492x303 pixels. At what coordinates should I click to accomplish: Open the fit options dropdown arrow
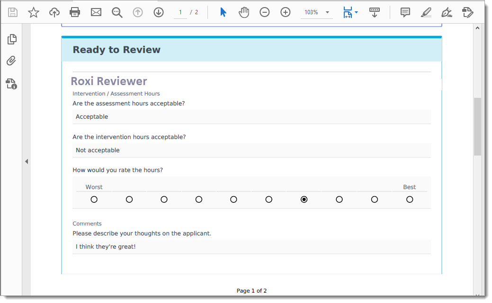357,13
